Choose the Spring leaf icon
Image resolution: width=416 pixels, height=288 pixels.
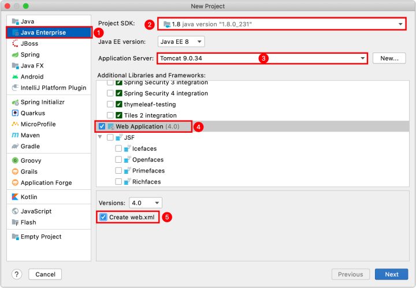(16, 55)
